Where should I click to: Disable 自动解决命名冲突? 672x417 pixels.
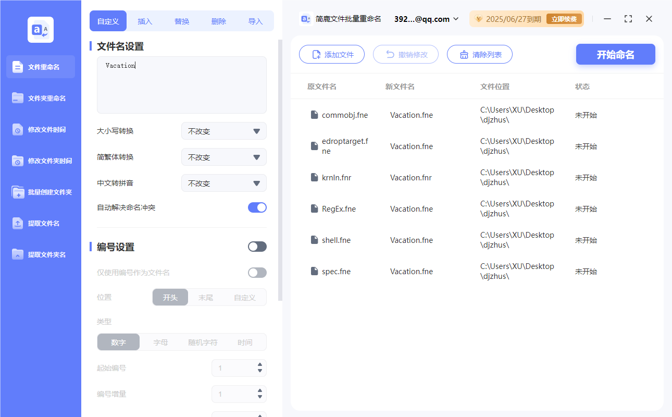[257, 207]
